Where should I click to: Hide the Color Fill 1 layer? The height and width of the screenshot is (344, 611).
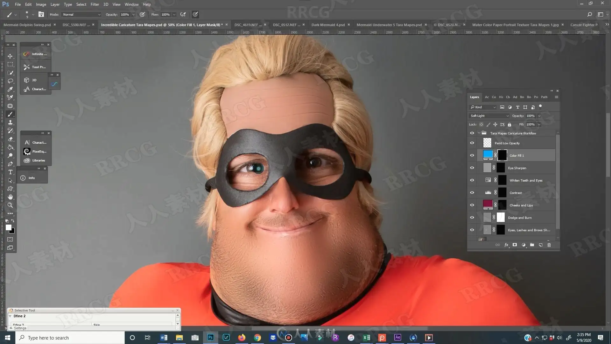point(472,155)
